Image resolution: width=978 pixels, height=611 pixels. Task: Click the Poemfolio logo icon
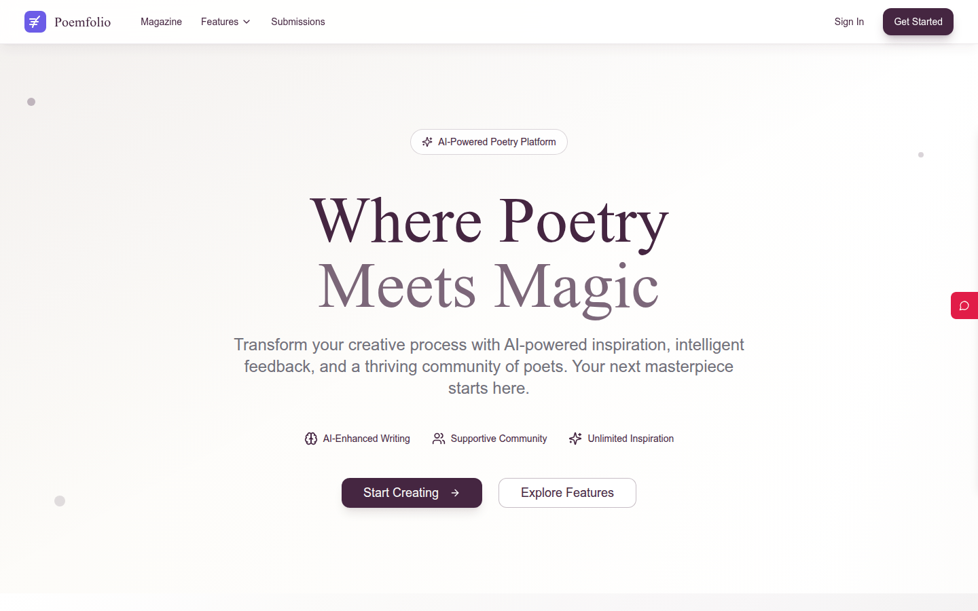click(35, 22)
